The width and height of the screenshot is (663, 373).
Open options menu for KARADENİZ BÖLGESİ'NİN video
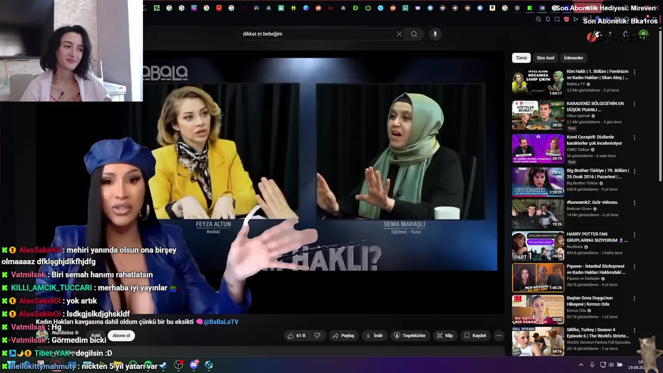[x=635, y=104]
